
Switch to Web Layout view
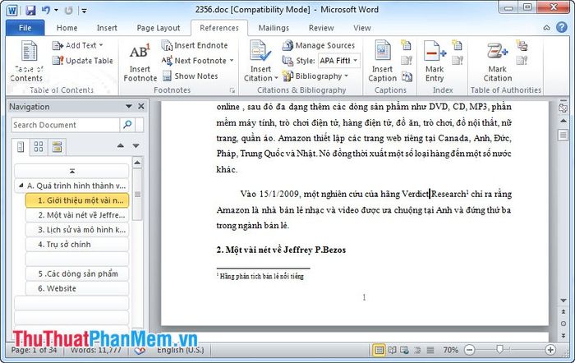pos(404,350)
